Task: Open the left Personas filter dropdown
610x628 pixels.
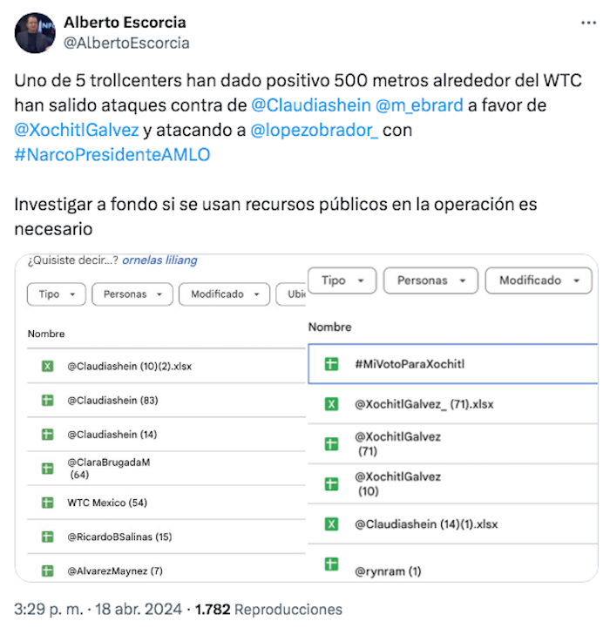Action: pos(132,294)
